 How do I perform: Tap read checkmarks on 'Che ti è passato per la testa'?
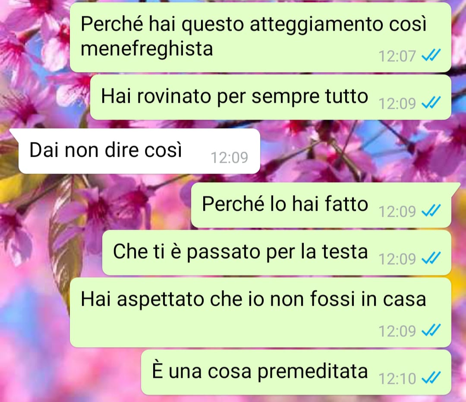pos(431,258)
